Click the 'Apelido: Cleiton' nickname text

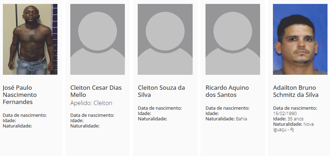(x=91, y=103)
